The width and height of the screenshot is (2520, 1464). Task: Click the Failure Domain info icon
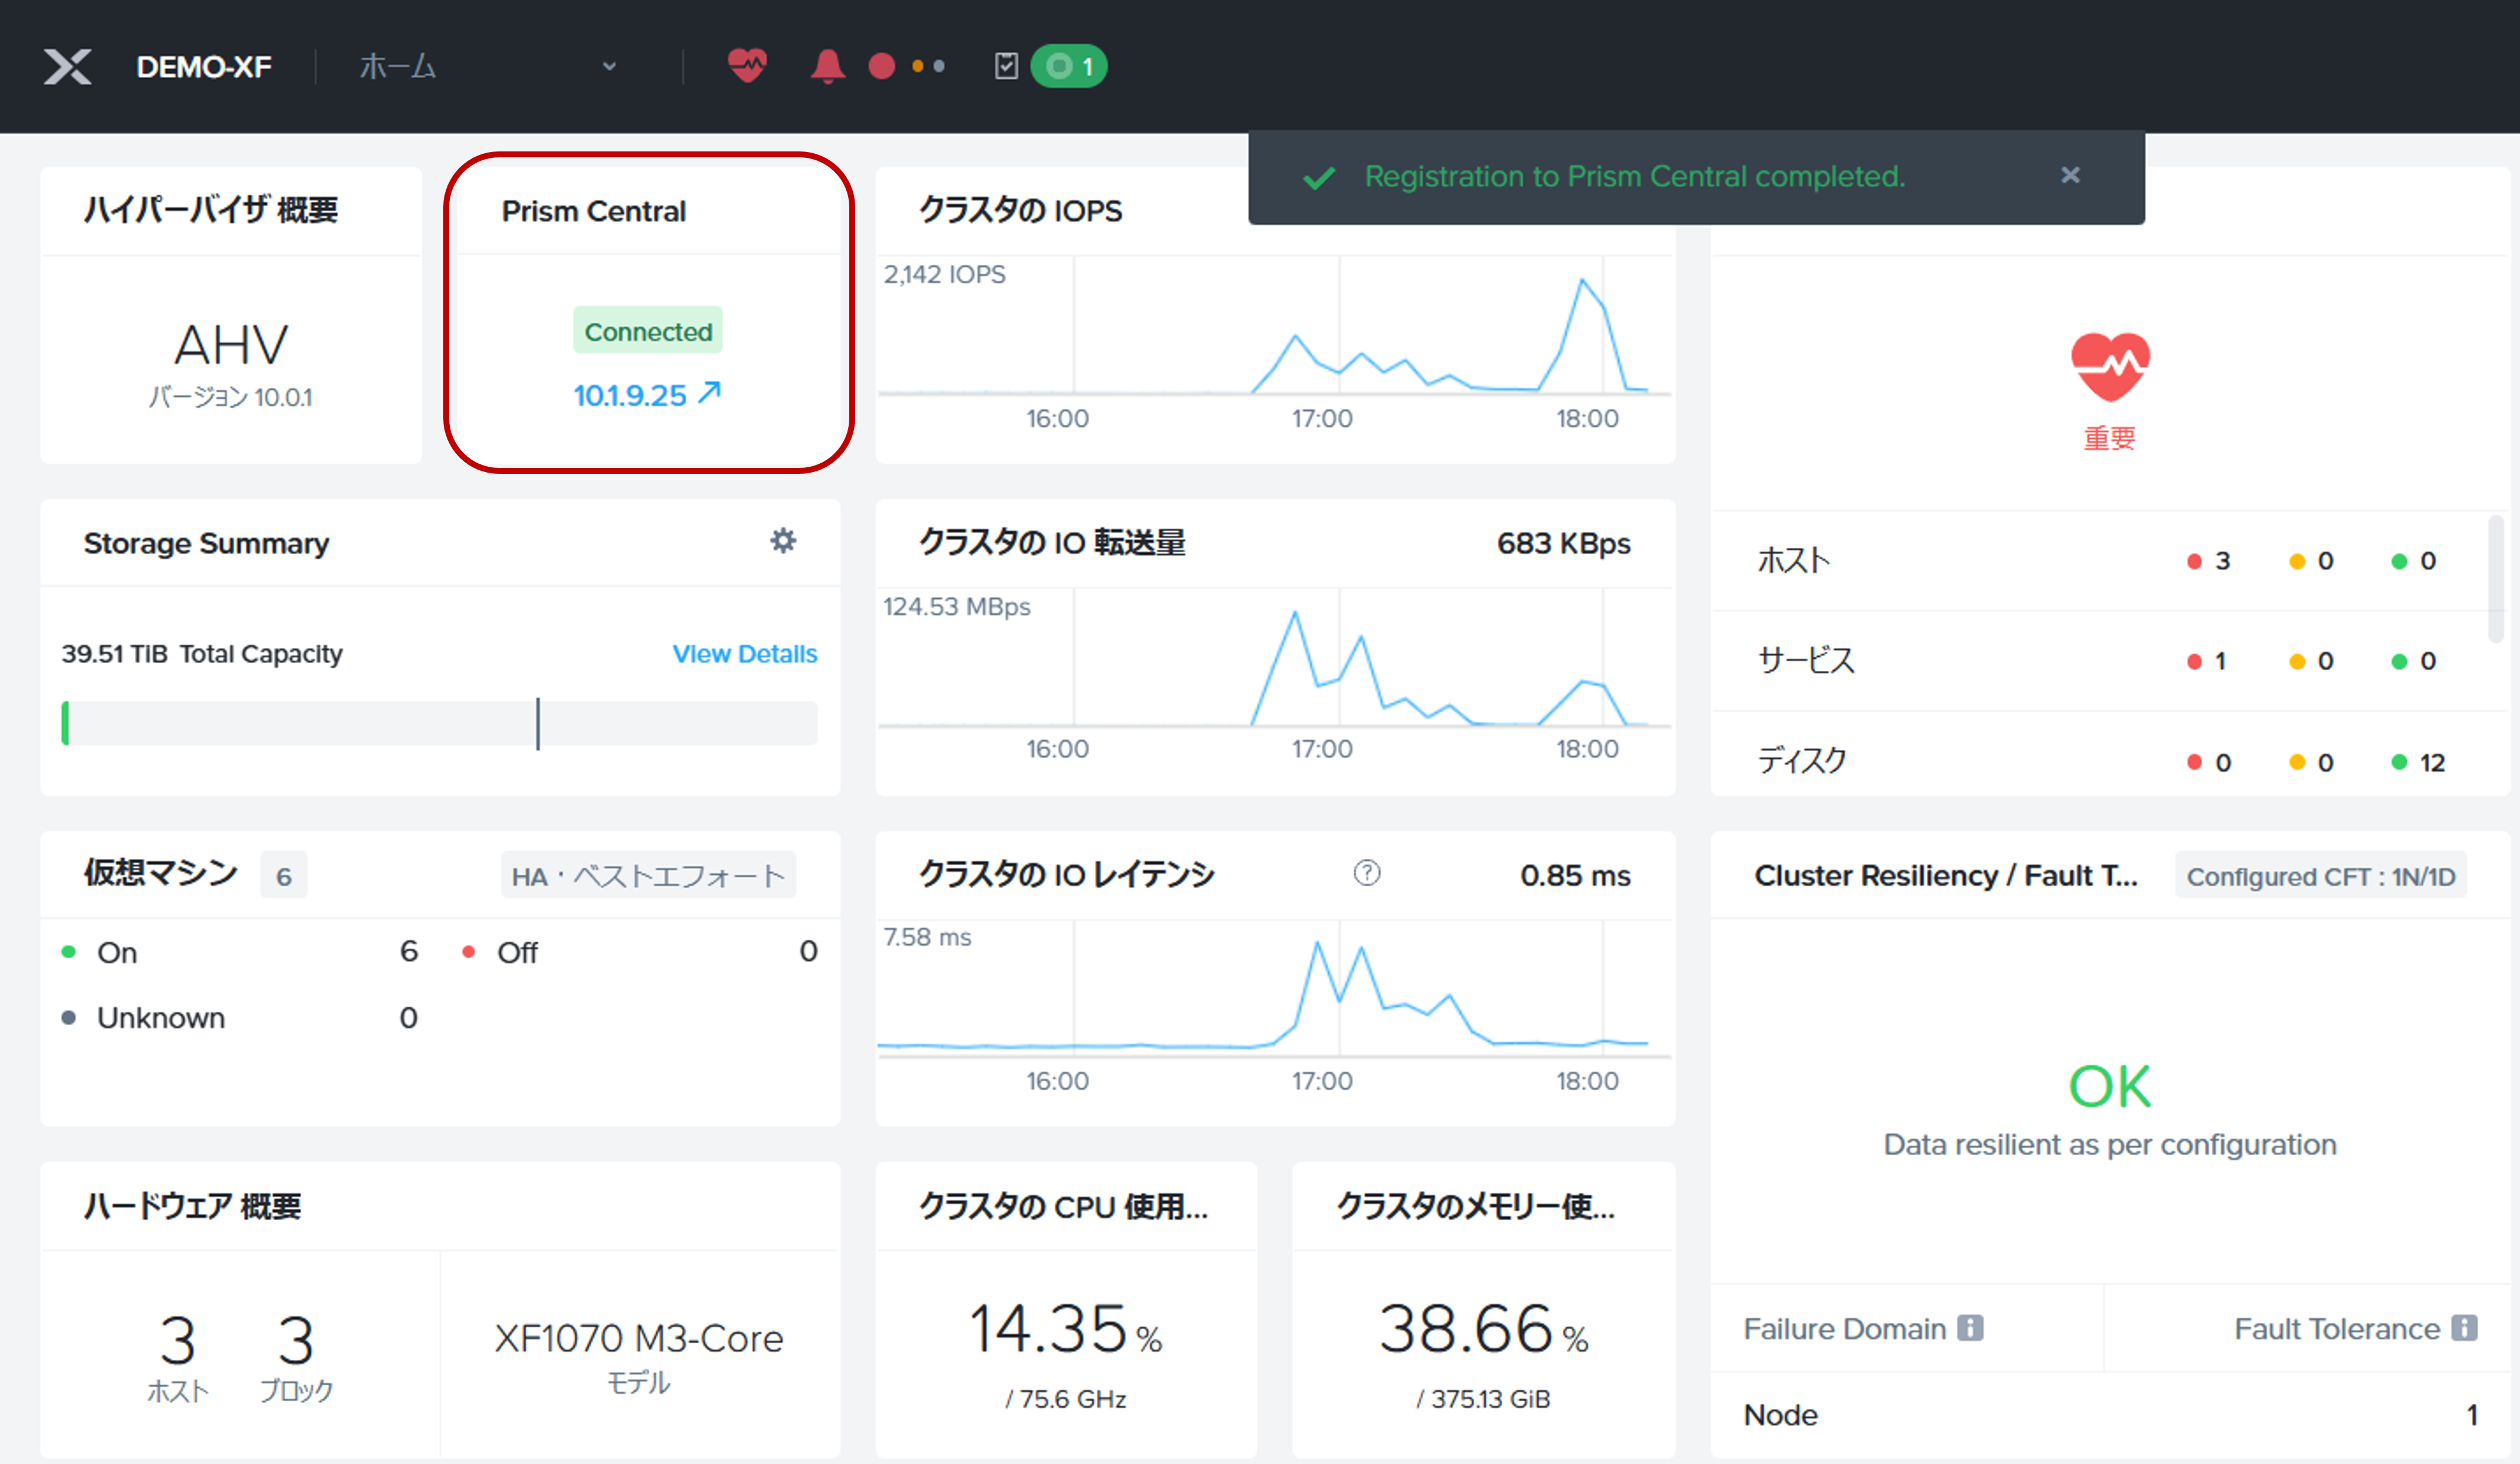[x=1970, y=1328]
